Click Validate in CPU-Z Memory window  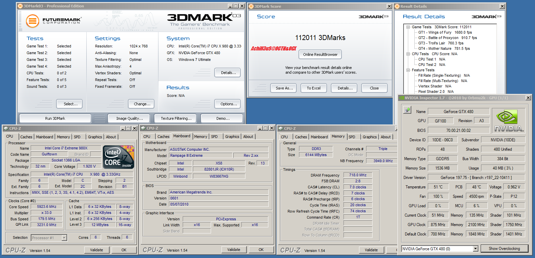(371, 250)
